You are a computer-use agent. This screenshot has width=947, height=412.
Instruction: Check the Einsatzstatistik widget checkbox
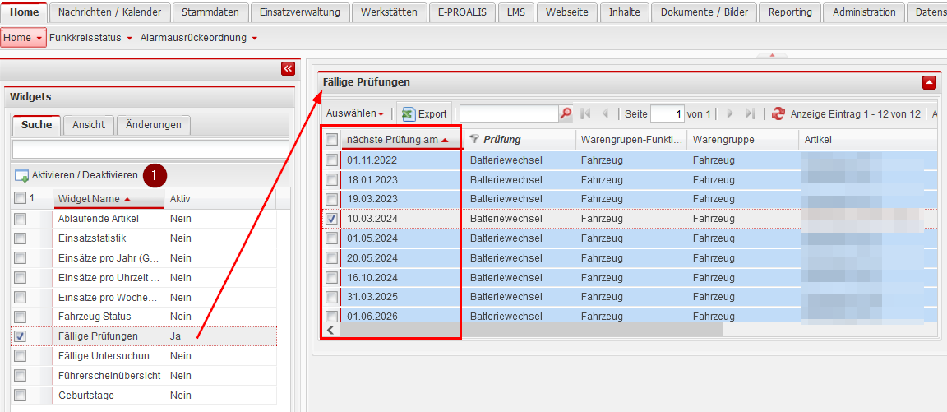[21, 238]
